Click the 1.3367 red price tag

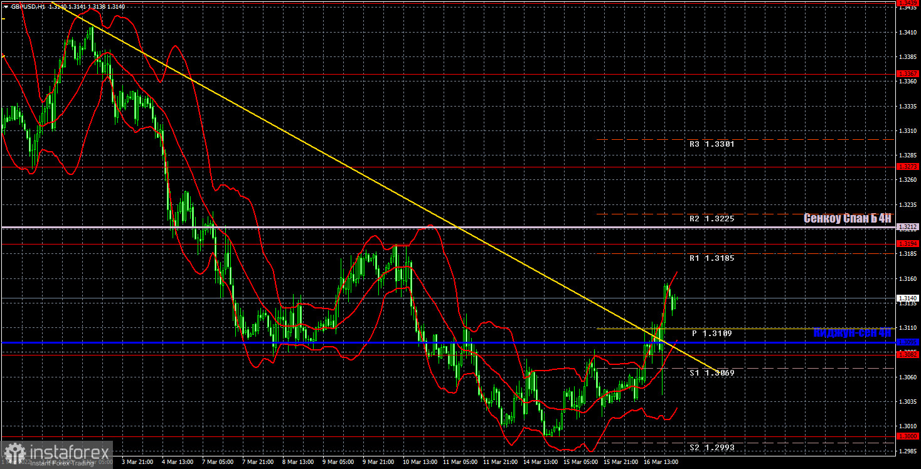coord(908,74)
